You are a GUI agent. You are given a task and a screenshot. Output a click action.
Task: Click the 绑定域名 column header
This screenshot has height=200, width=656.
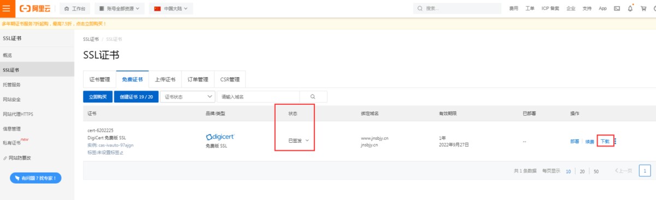tap(370, 114)
